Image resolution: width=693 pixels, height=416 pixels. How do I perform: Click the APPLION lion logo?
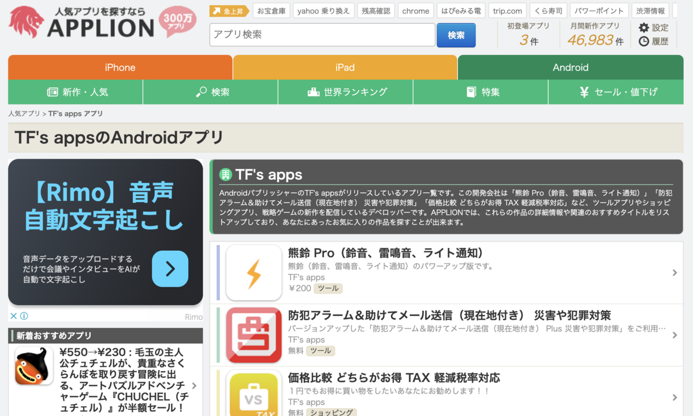click(26, 23)
